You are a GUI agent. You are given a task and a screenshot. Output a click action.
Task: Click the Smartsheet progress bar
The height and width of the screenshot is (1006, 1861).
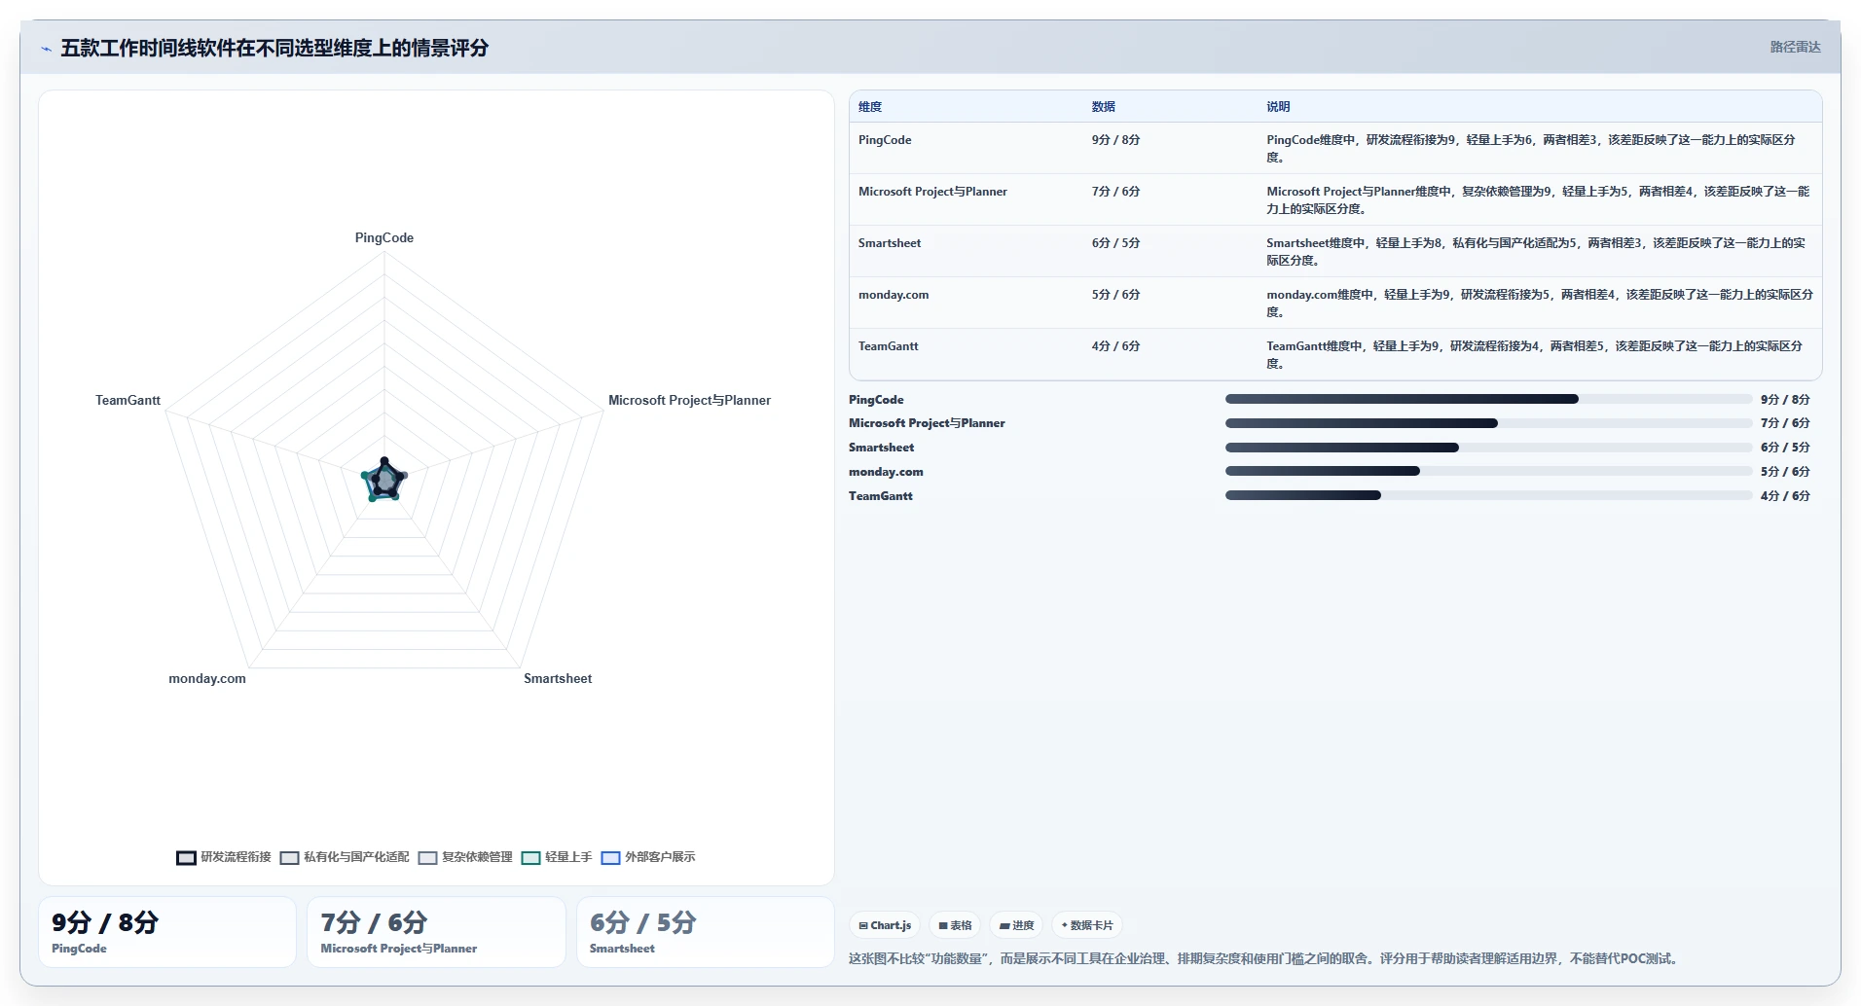coord(1488,448)
